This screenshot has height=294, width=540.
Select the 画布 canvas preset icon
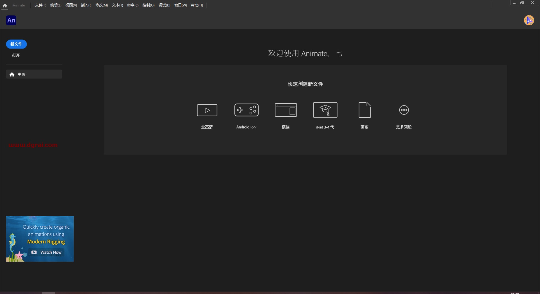tap(364, 110)
